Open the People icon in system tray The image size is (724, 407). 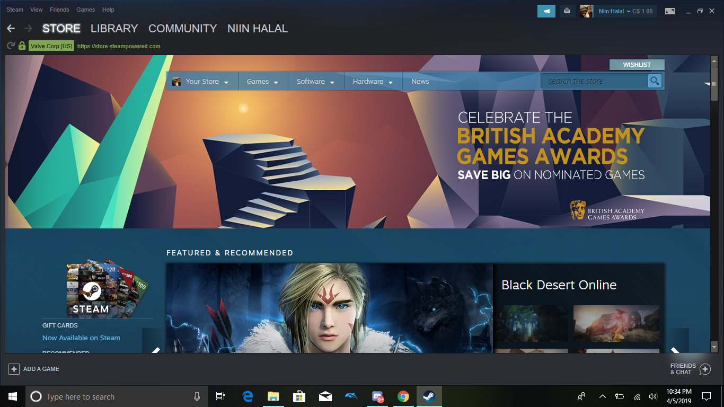tap(582, 396)
